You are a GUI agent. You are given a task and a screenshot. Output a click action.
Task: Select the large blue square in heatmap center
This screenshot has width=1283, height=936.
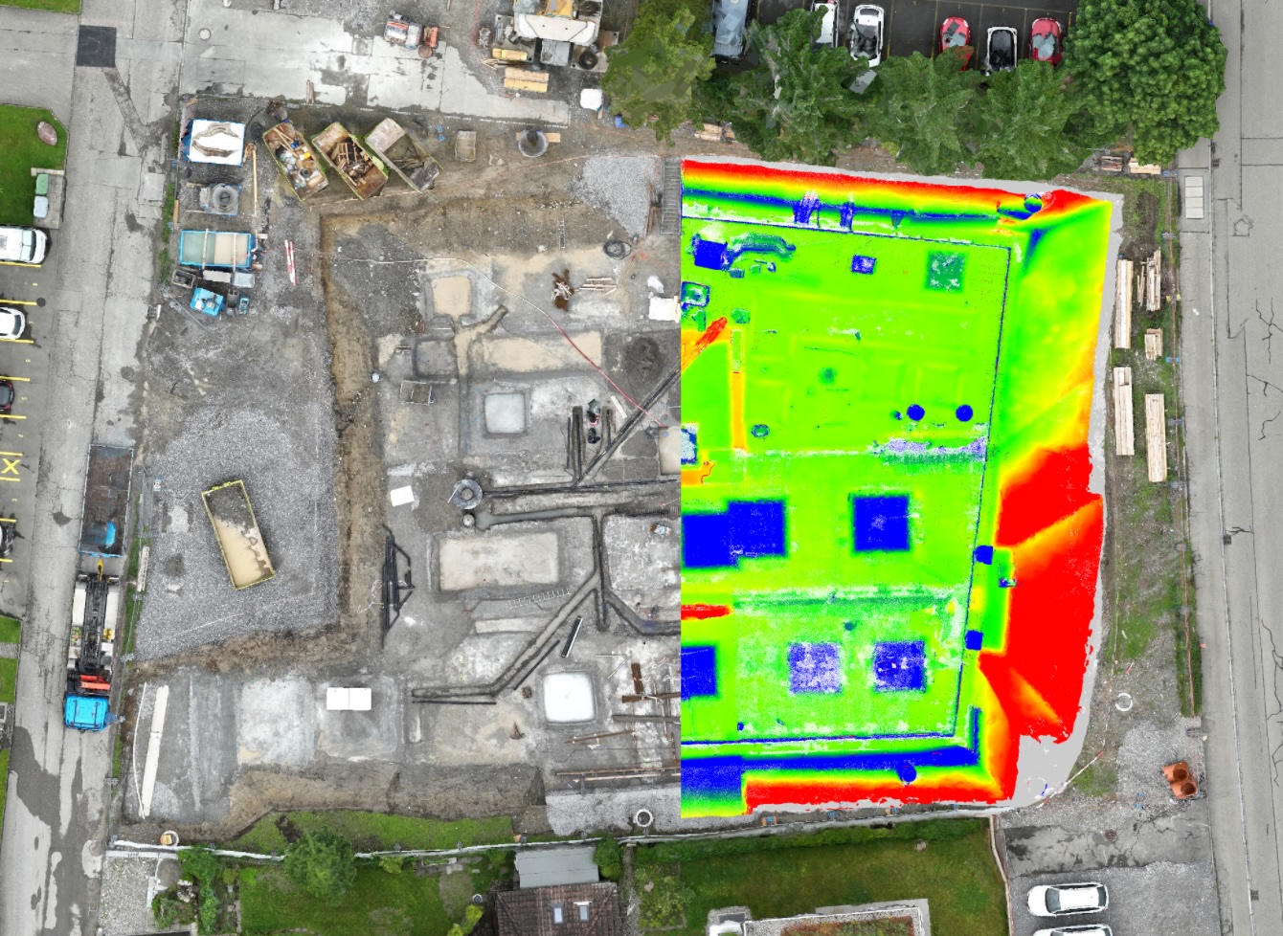pyautogui.click(x=881, y=523)
